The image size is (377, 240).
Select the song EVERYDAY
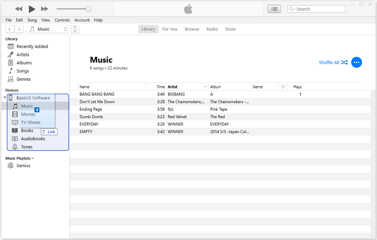pos(89,124)
